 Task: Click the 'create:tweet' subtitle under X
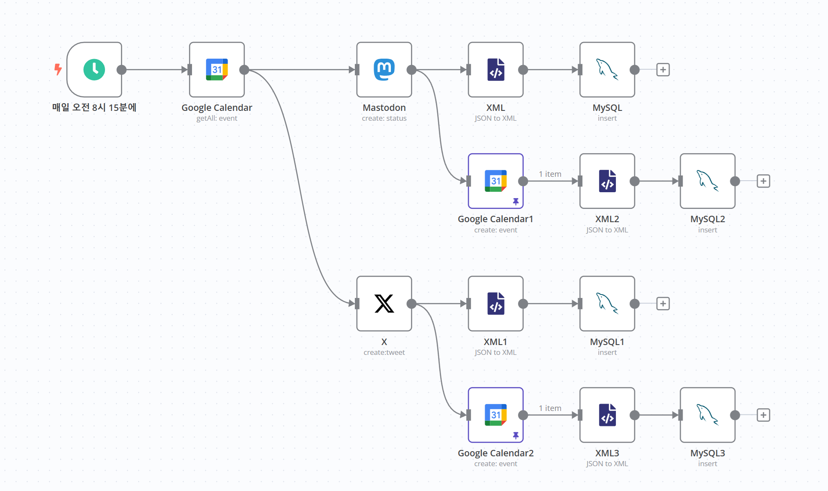(x=384, y=352)
